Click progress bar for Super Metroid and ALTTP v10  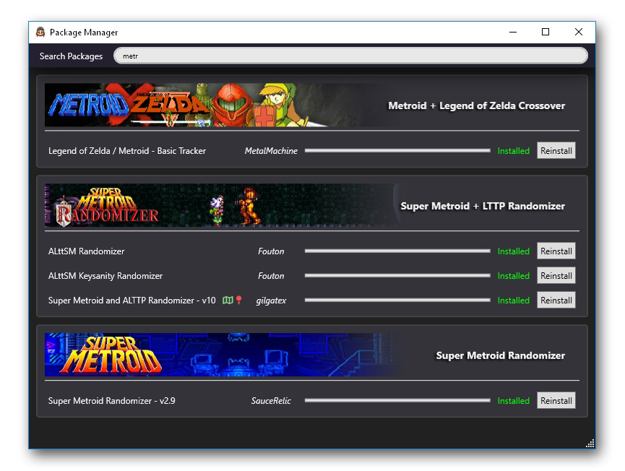(x=397, y=301)
